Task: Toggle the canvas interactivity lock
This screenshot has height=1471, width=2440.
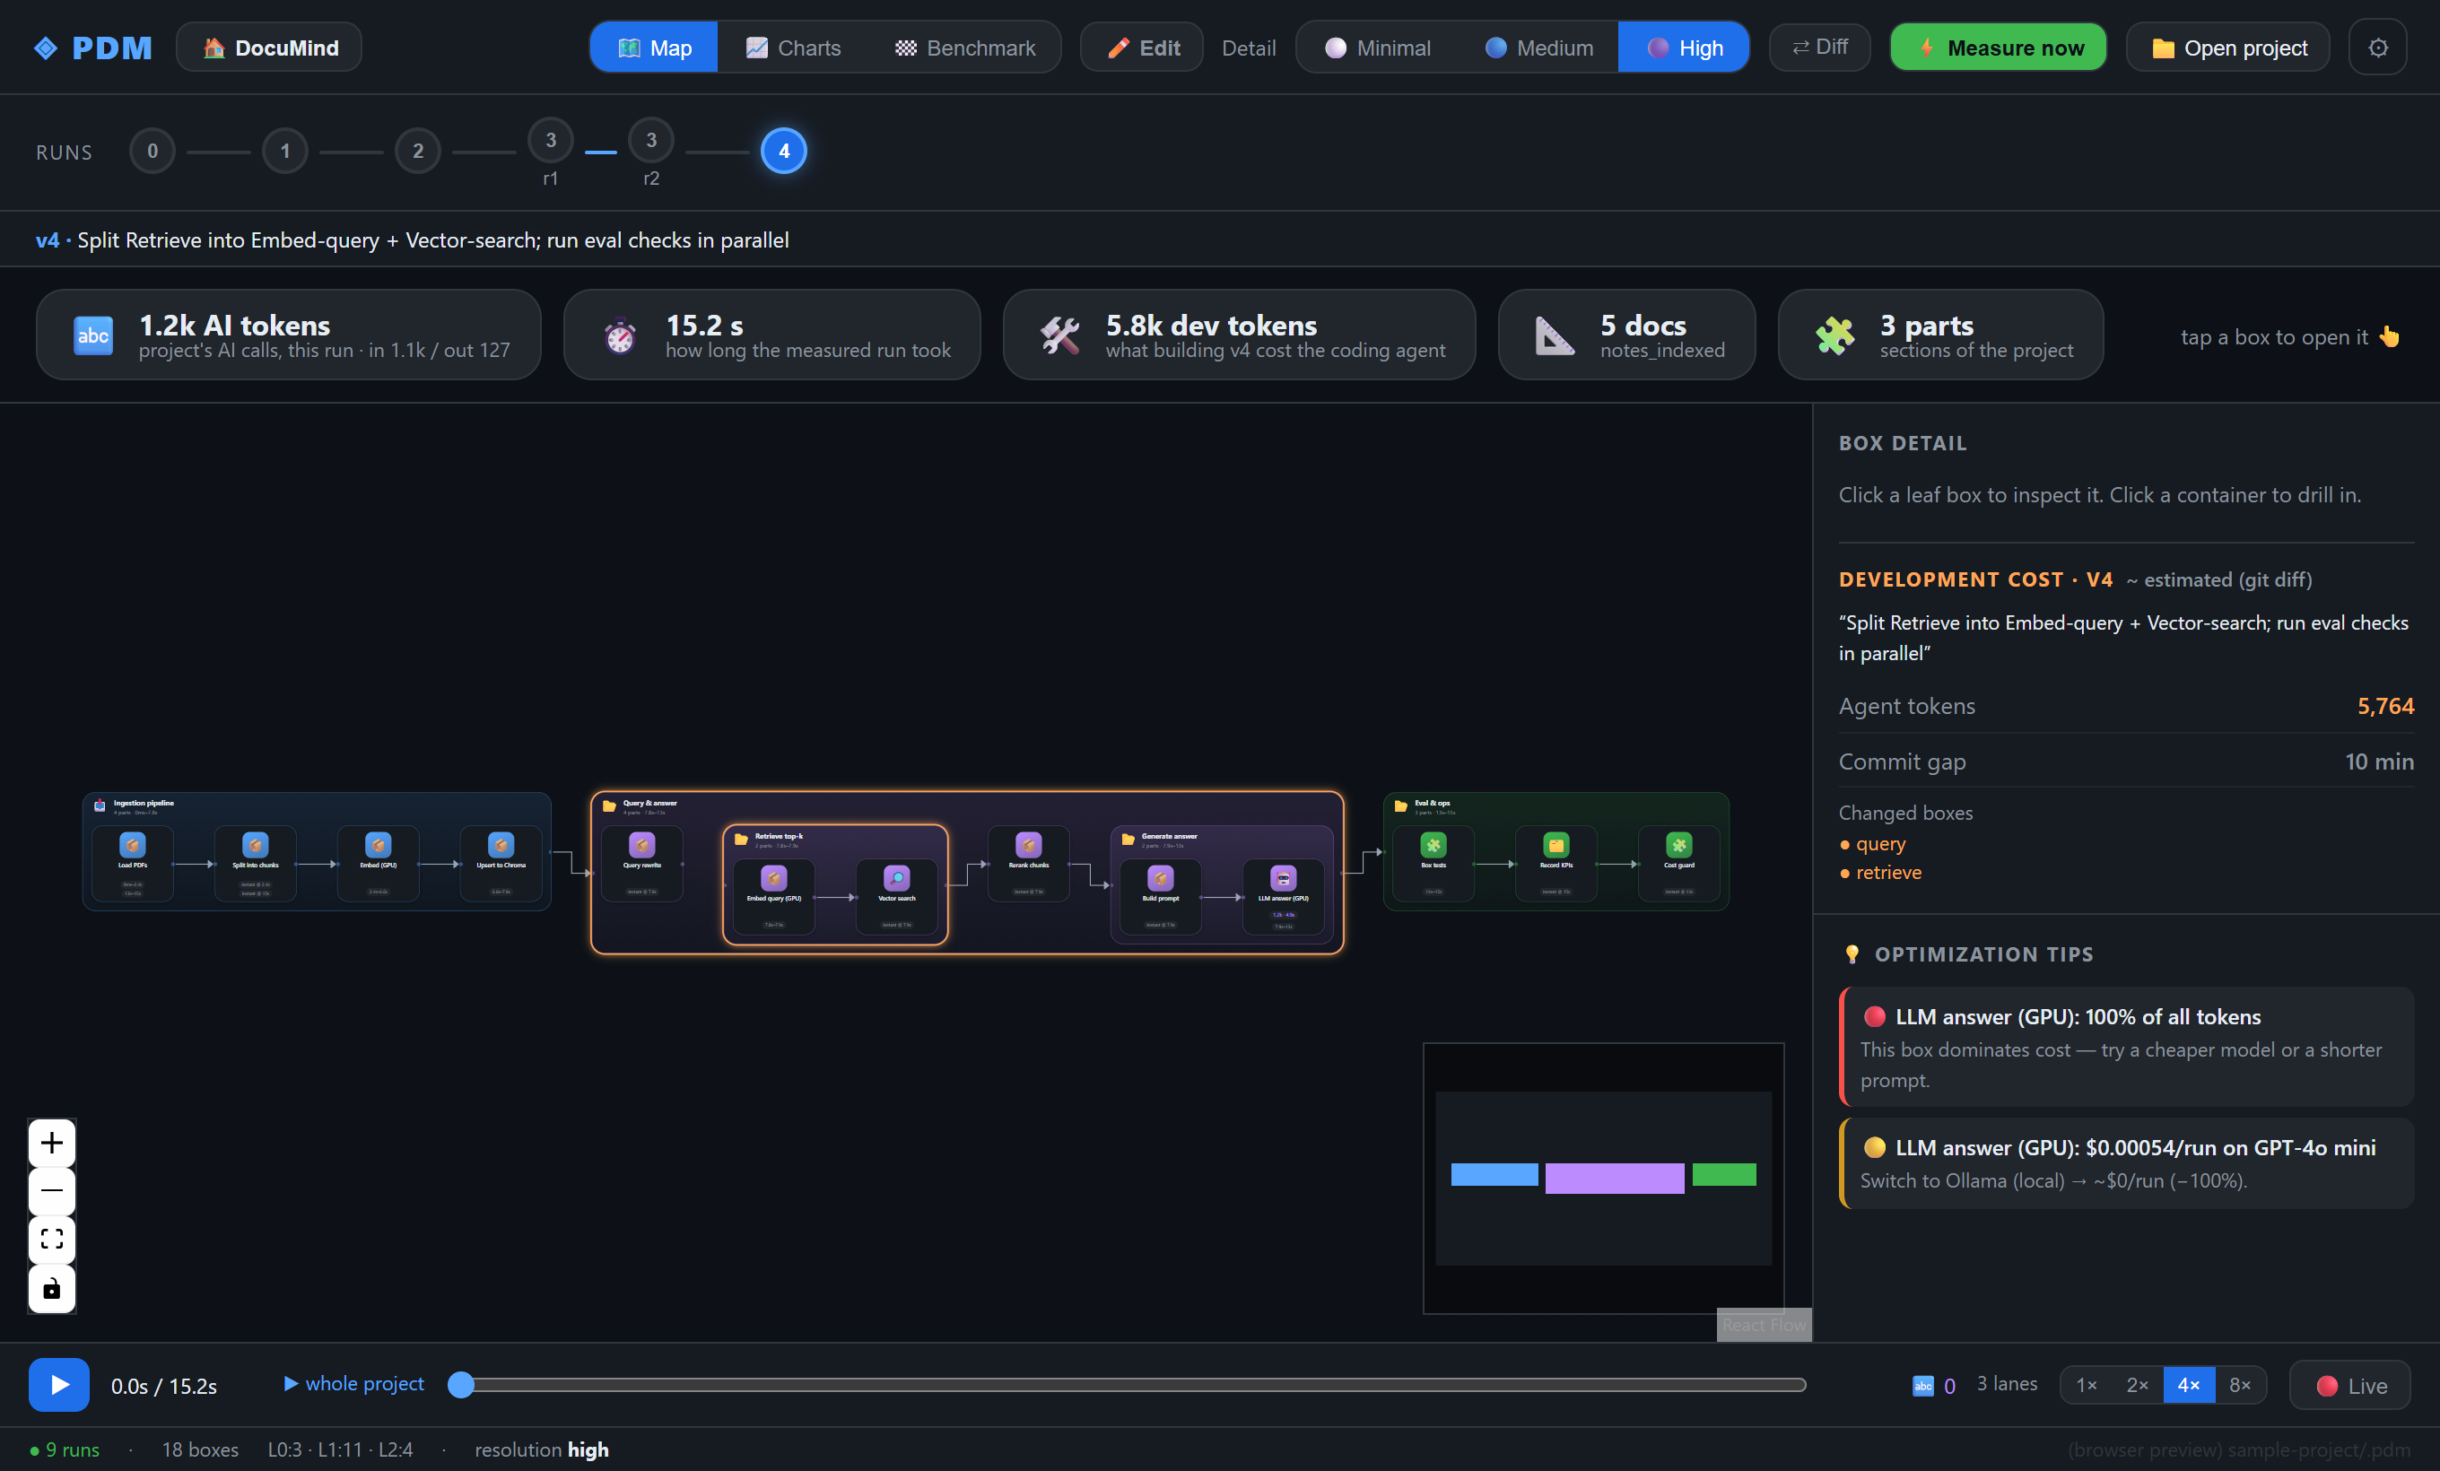Action: (51, 1288)
